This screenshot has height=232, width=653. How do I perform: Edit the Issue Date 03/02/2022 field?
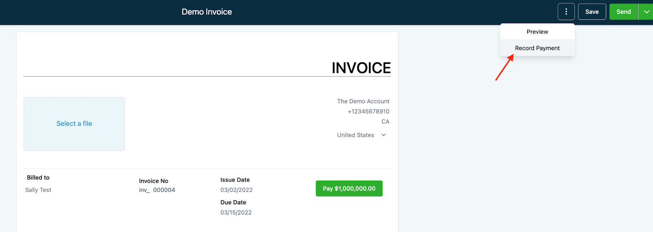pyautogui.click(x=236, y=190)
